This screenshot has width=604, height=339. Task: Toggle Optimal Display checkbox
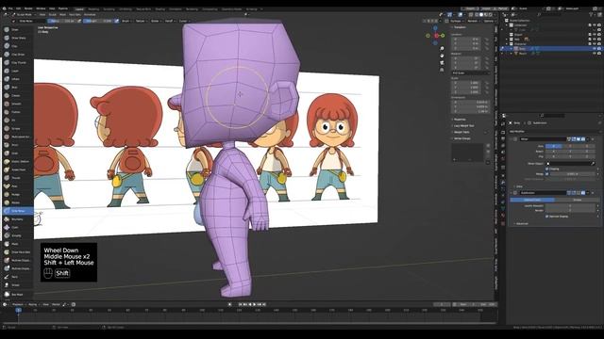pyautogui.click(x=547, y=217)
